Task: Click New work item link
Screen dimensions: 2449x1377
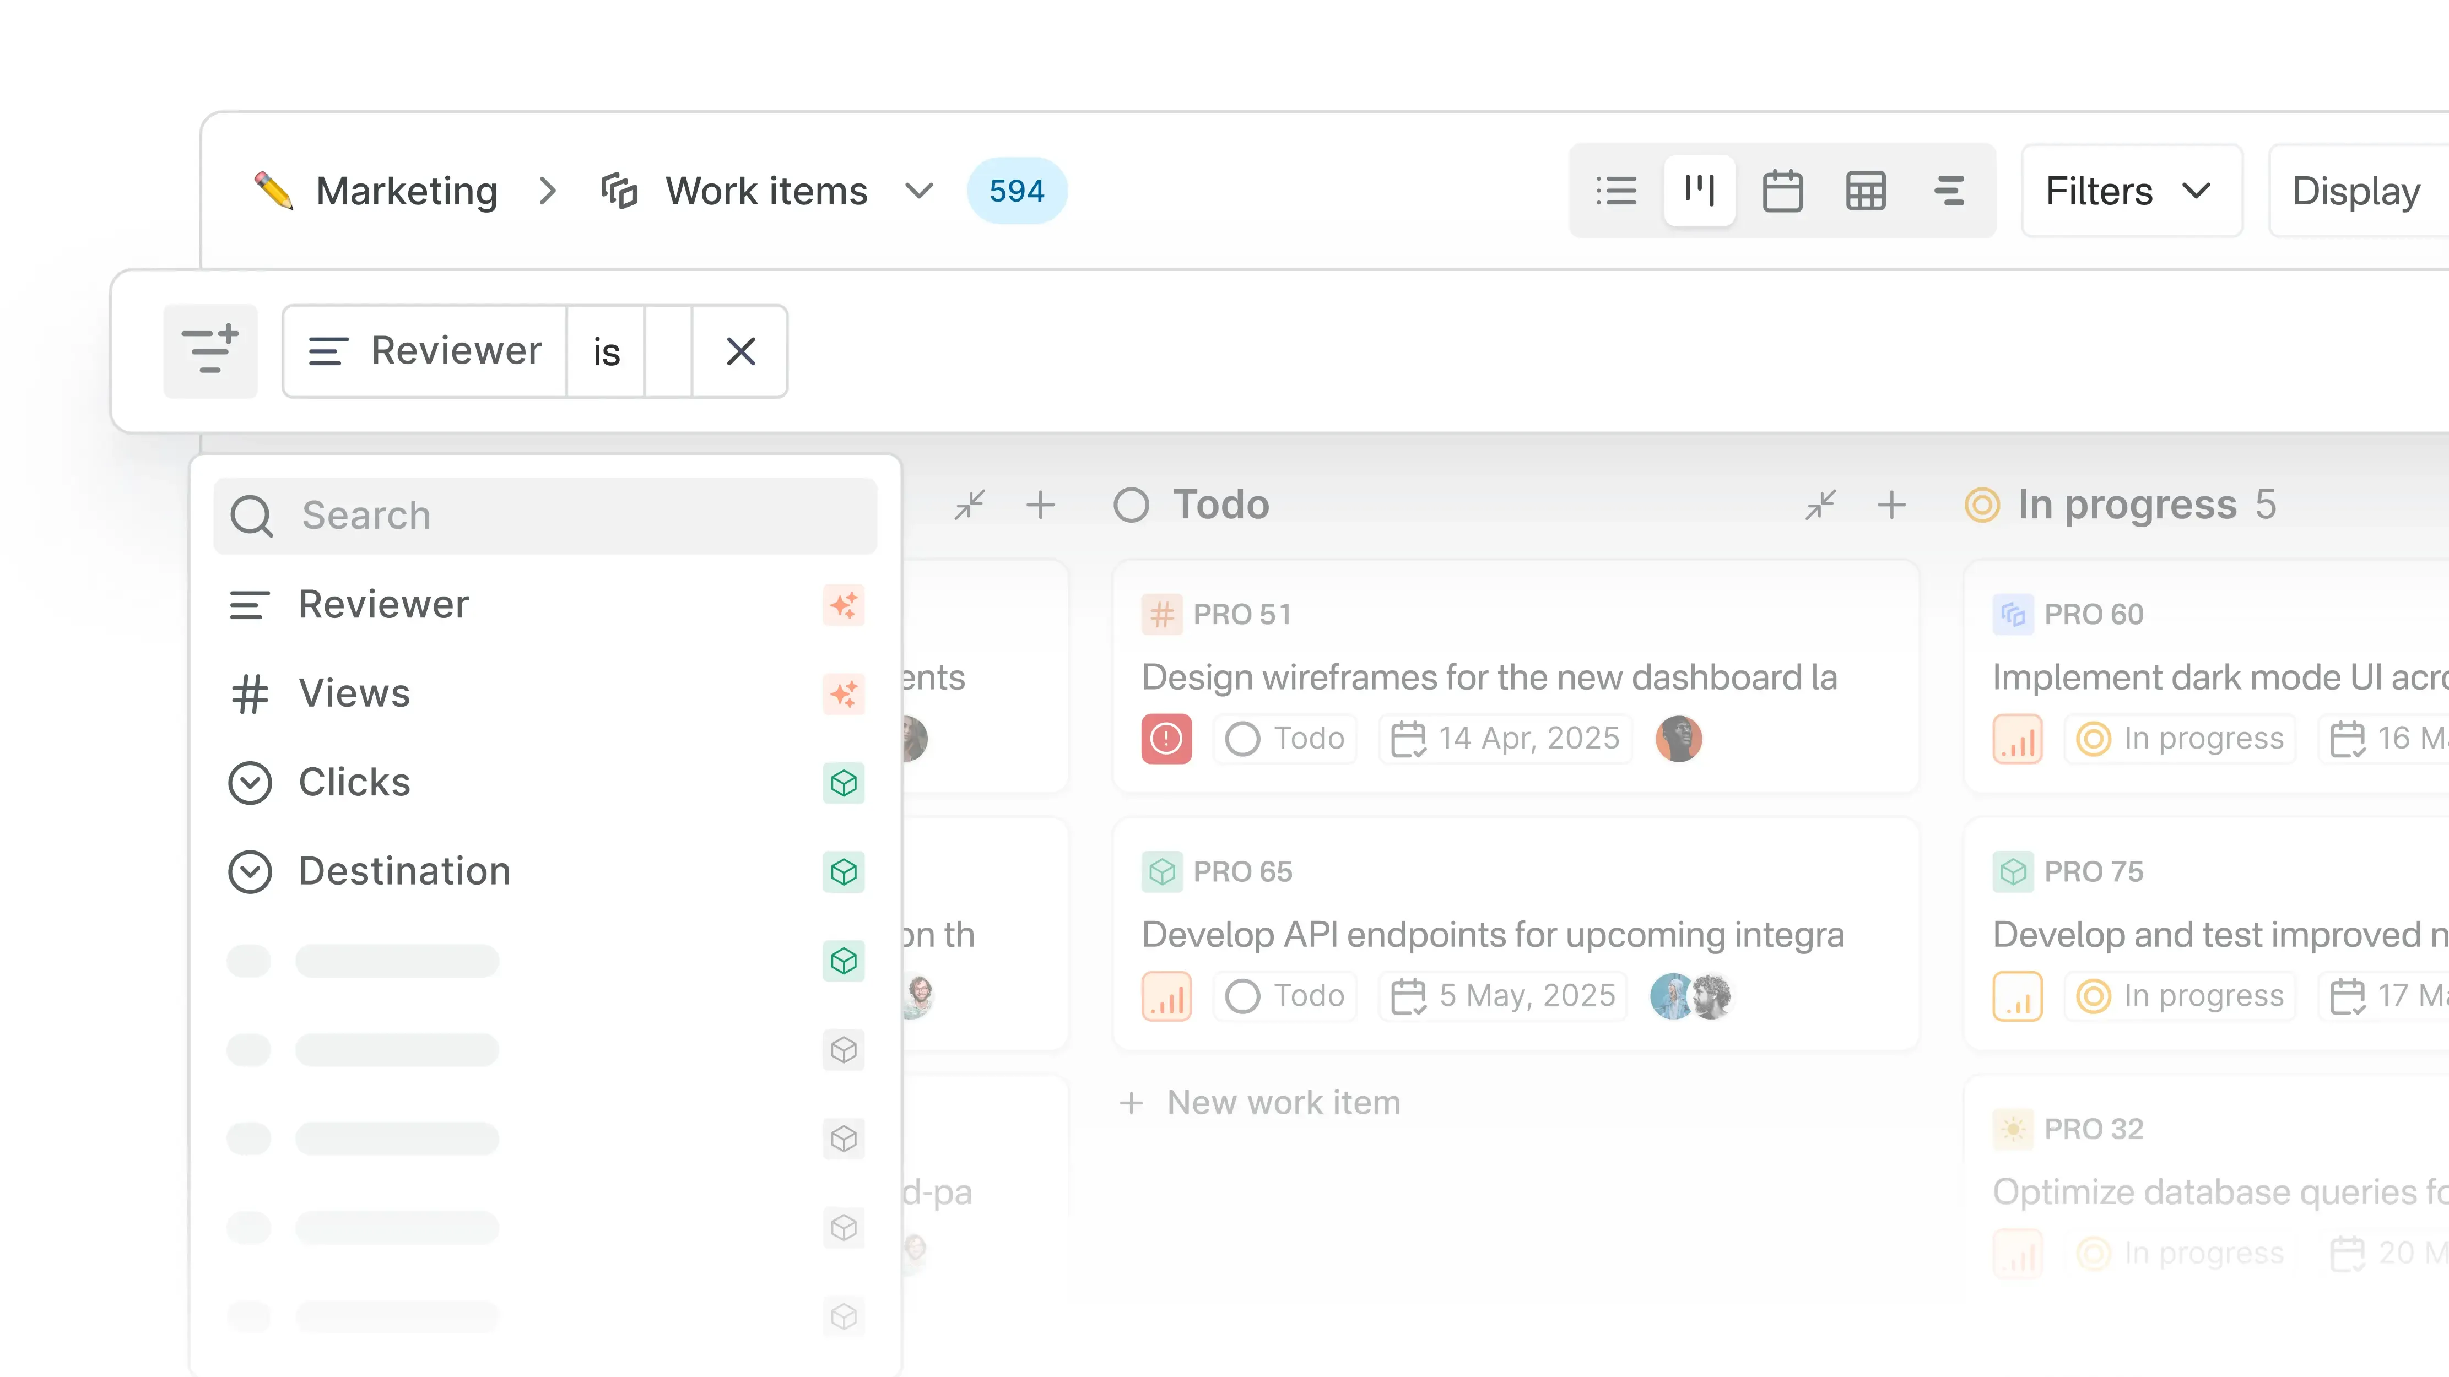Action: tap(1283, 1102)
